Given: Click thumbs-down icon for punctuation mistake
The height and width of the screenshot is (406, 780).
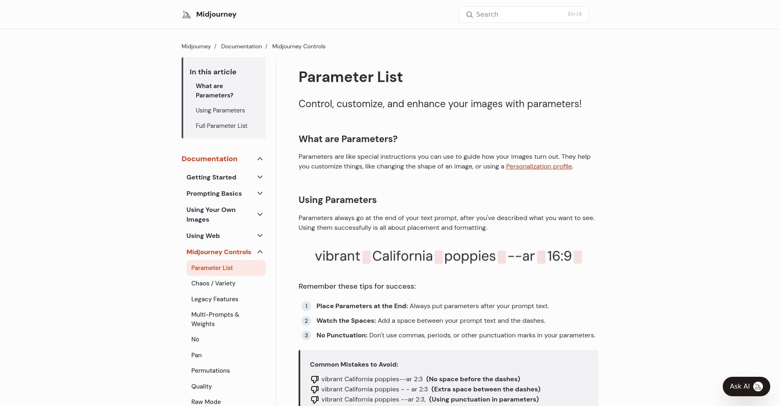Looking at the screenshot, I should (314, 400).
